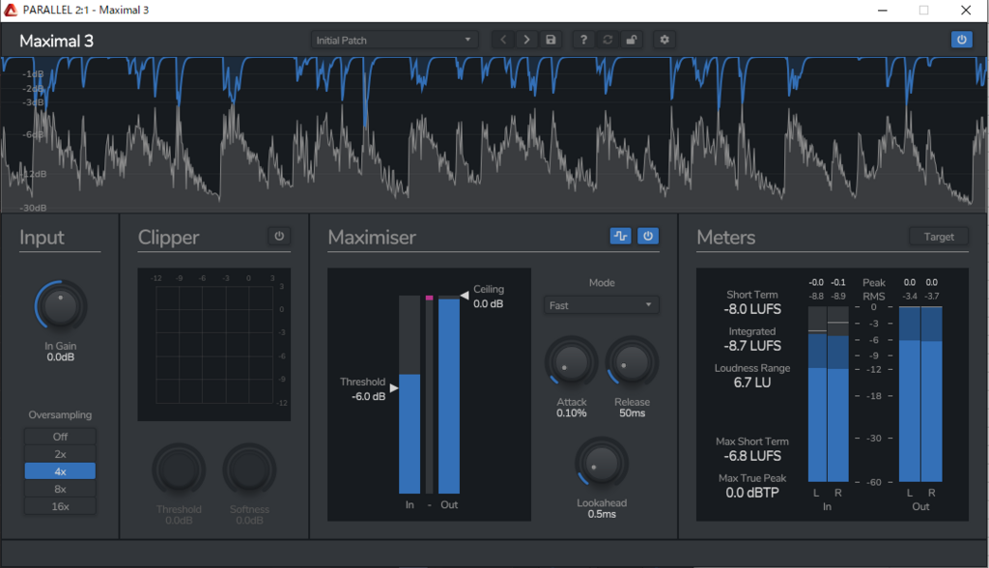The height and width of the screenshot is (568, 989).
Task: Click the In Gain knob
Action: coord(61,306)
